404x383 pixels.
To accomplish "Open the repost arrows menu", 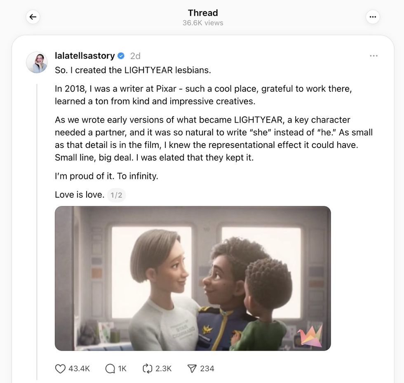I will point(147,369).
